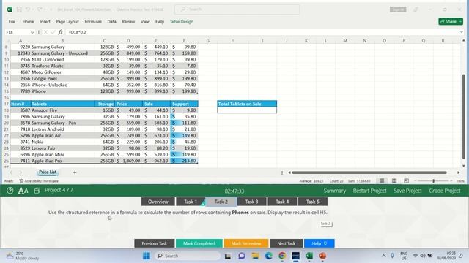Click the blue Help button

[320, 243]
